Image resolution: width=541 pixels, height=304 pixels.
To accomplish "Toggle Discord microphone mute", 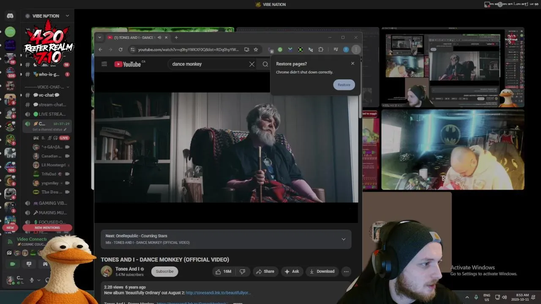I will click(32, 280).
